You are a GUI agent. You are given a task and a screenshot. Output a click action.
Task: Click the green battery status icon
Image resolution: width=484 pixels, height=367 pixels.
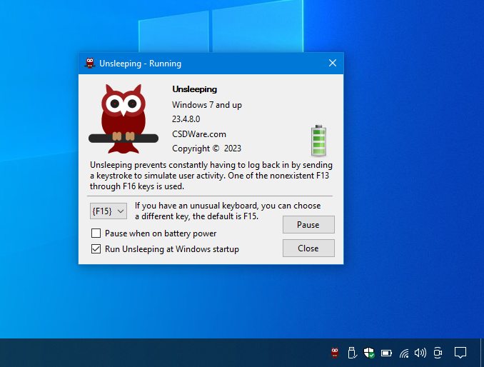click(x=318, y=141)
